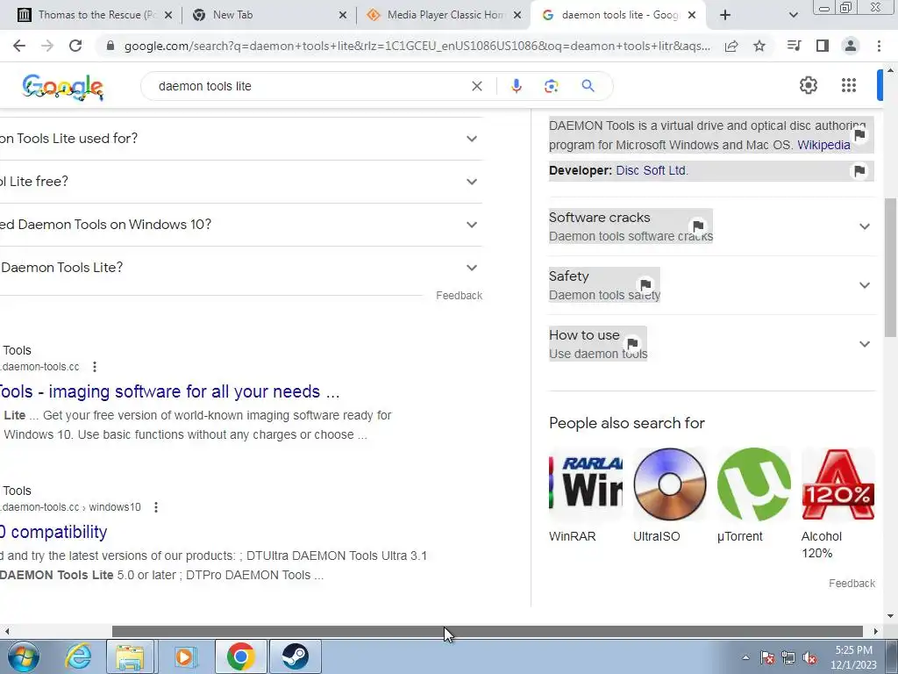
Task: Open Steam from the taskbar
Action: (x=295, y=656)
